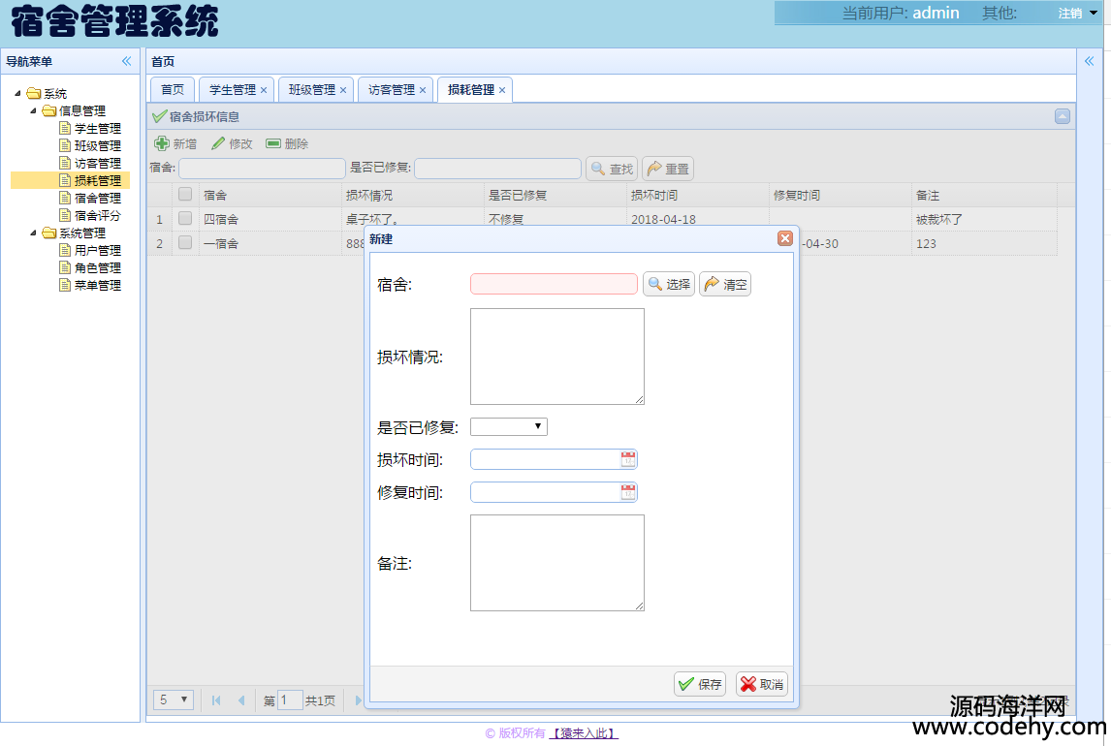Save the new record with 保存
1111x746 pixels.
click(x=700, y=684)
